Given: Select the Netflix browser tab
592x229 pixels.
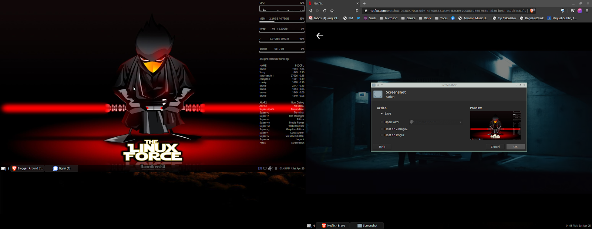Looking at the screenshot, I should [x=333, y=3].
